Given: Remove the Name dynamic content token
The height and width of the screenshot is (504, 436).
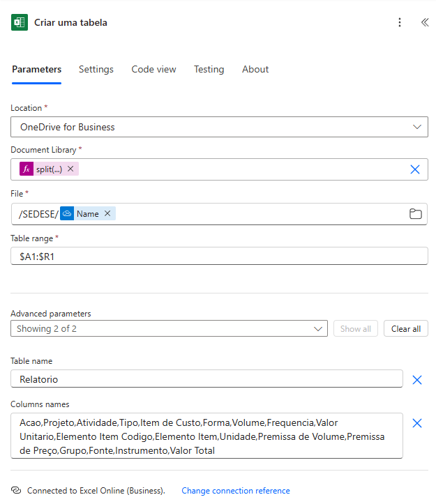Looking at the screenshot, I should click(107, 214).
